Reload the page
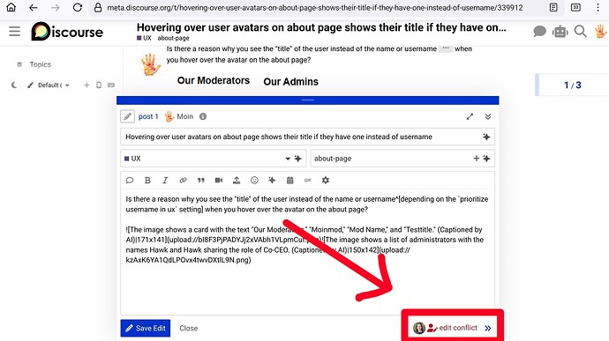Screen dimensions: 609x341 [x=78, y=7]
